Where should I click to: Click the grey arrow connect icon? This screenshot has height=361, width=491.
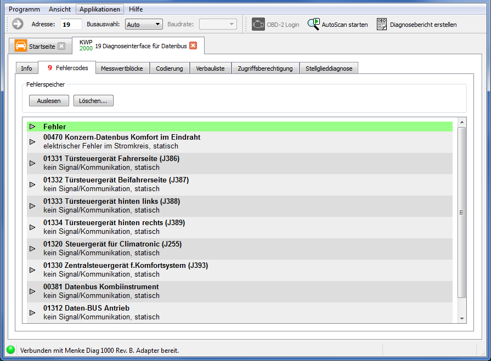tap(18, 24)
